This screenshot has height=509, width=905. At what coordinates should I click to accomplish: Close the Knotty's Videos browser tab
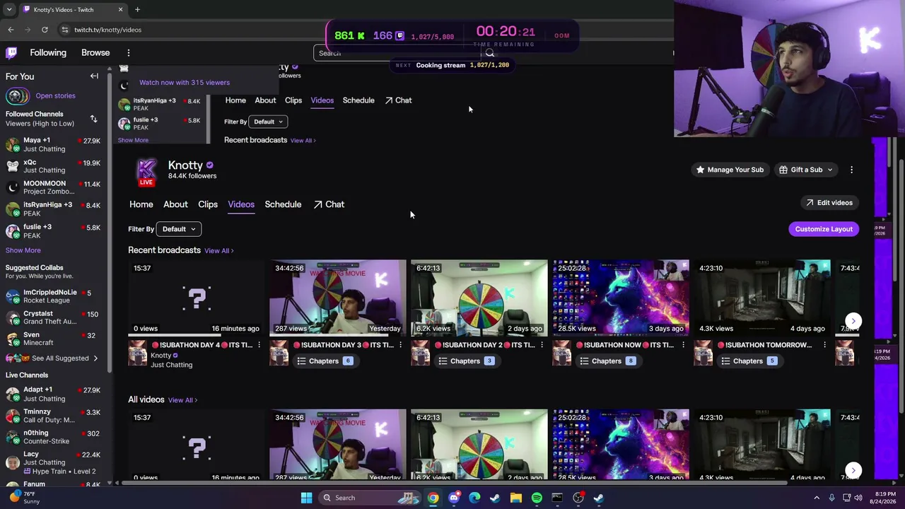click(x=120, y=10)
